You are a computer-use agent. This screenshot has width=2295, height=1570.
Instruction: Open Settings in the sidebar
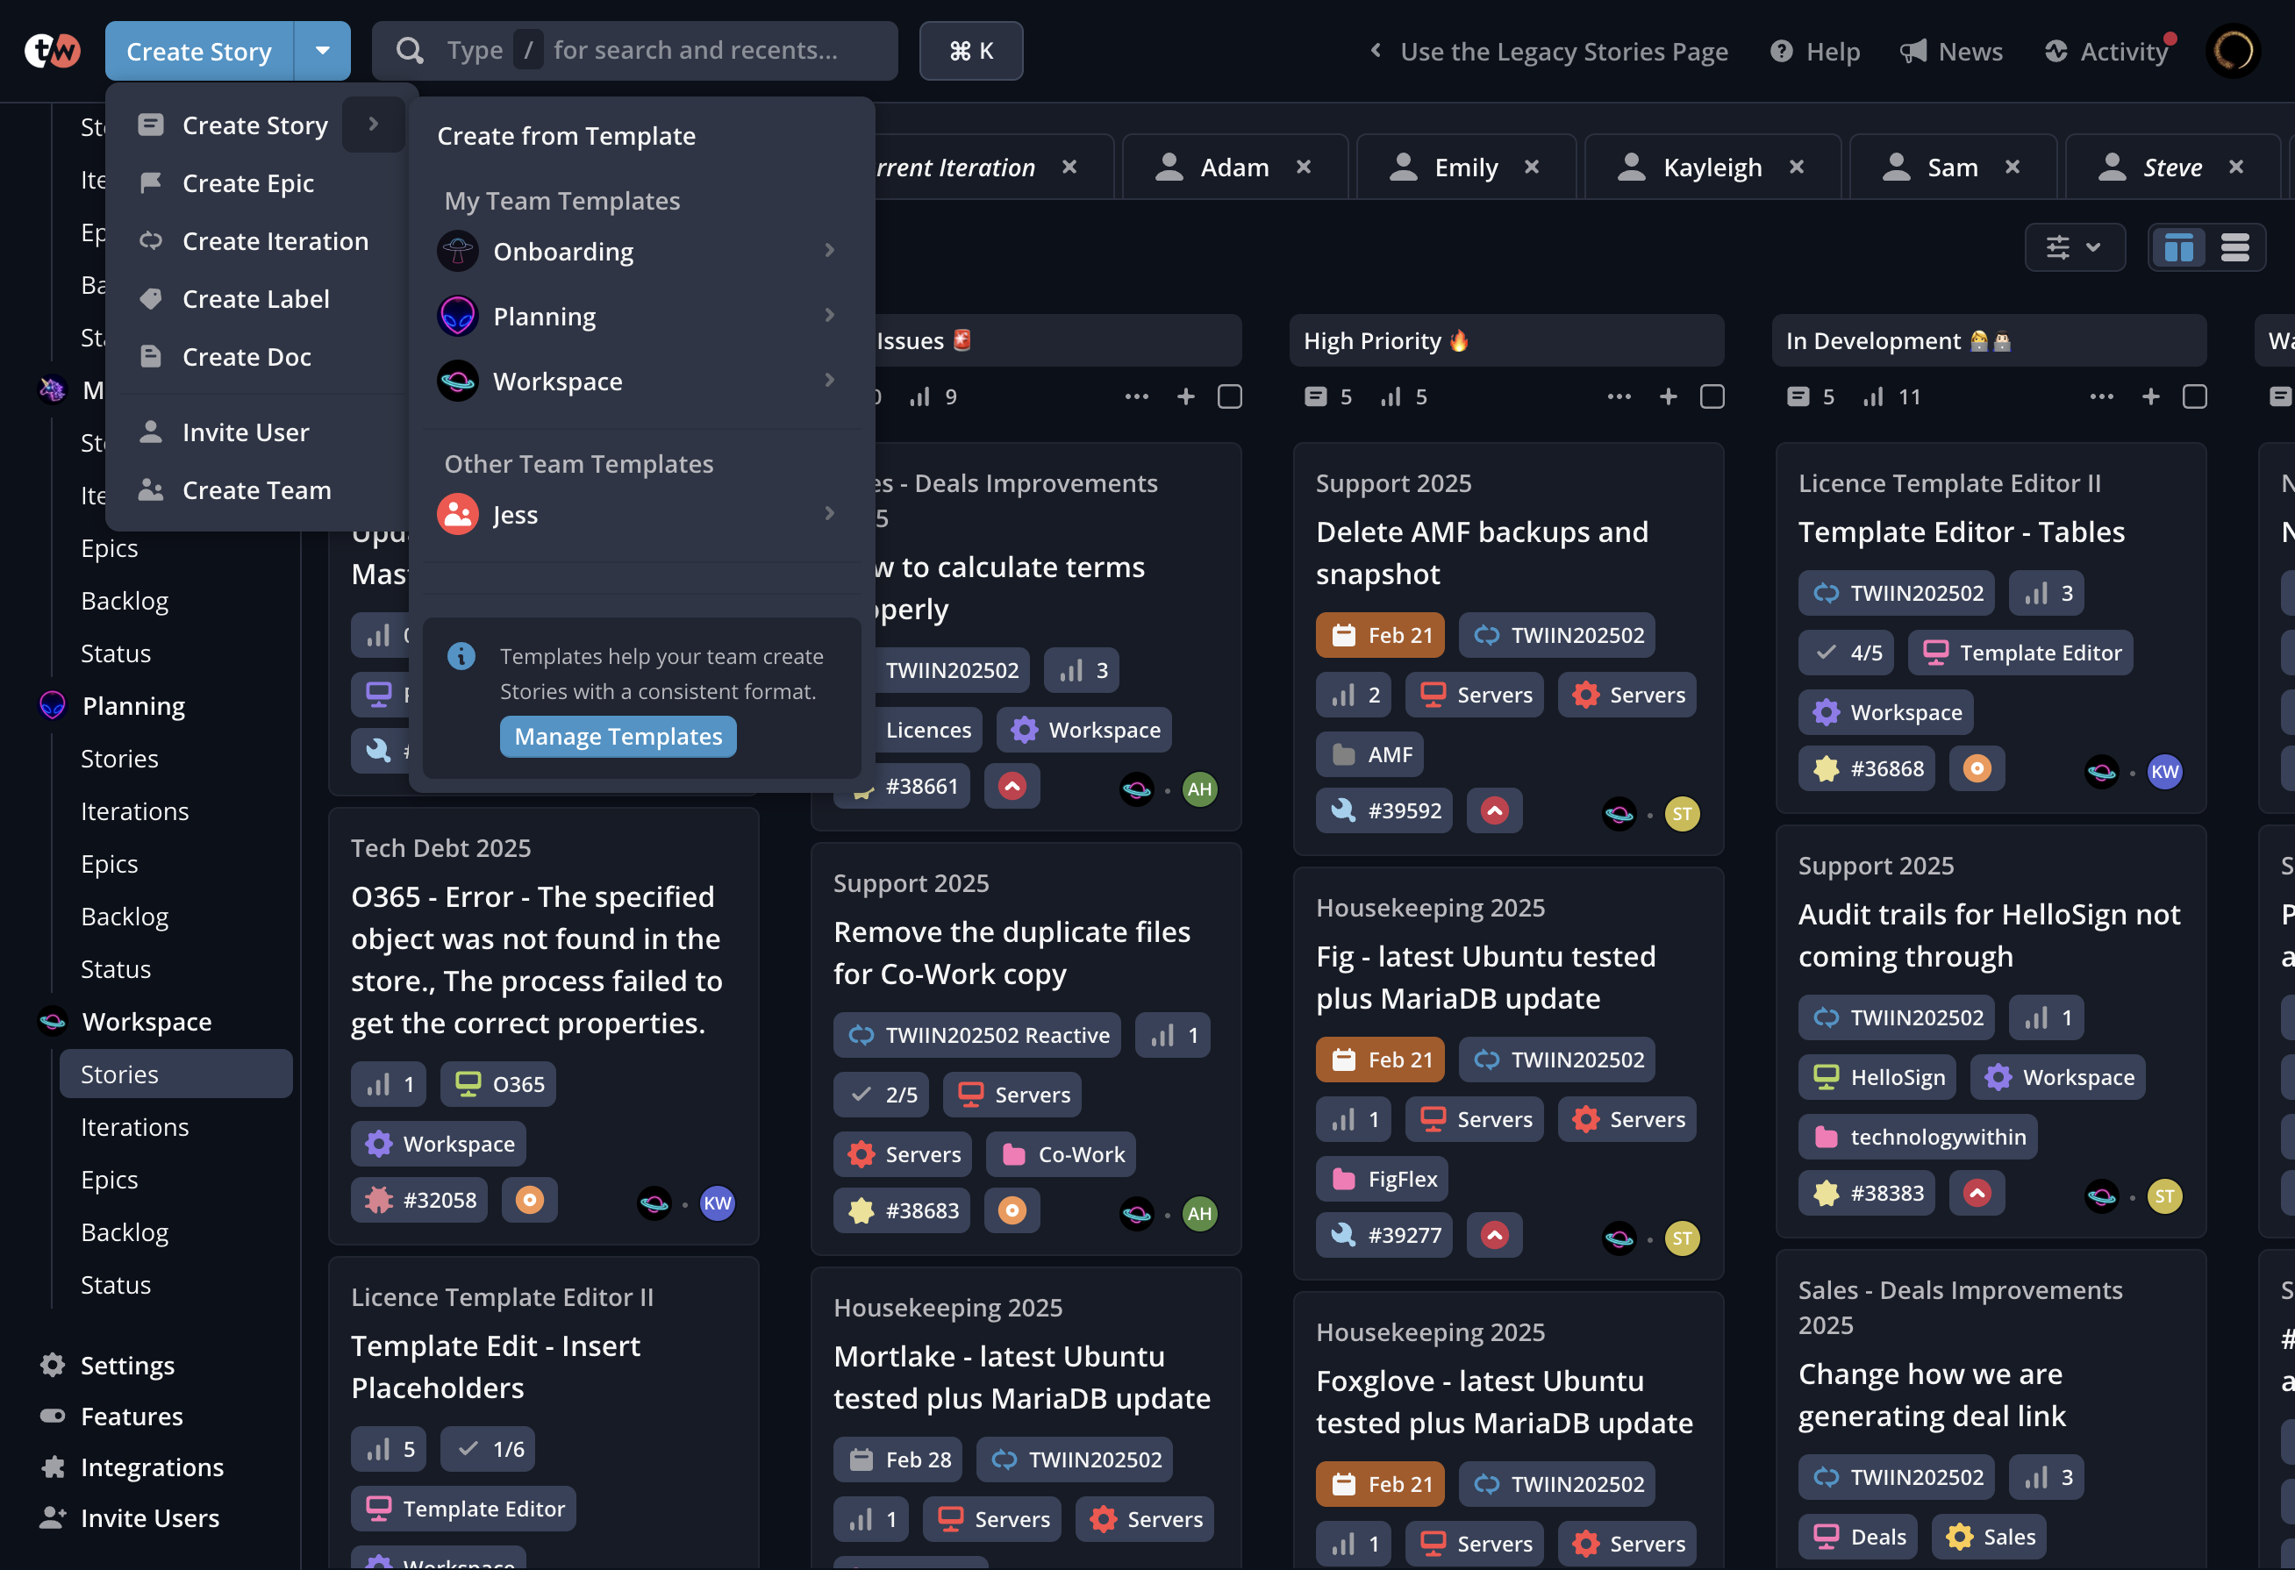(x=107, y=1365)
